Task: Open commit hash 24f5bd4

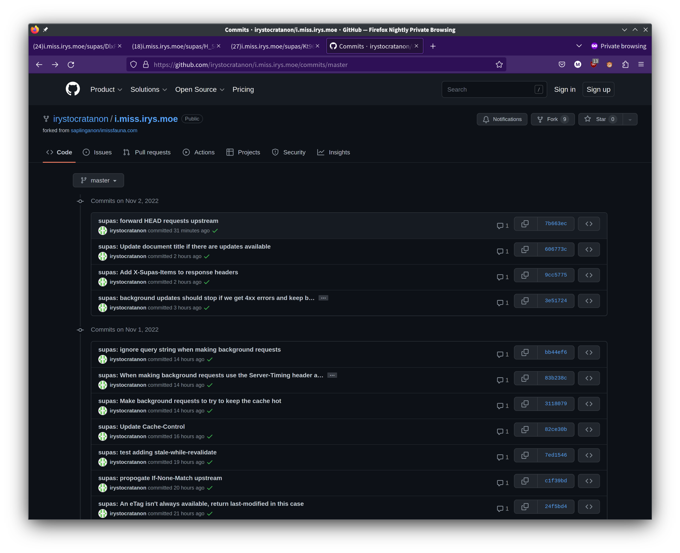Action: [x=555, y=507]
